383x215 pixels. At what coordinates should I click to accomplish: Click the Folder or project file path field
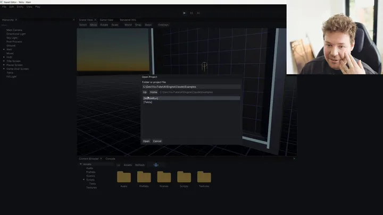pyautogui.click(x=191, y=87)
